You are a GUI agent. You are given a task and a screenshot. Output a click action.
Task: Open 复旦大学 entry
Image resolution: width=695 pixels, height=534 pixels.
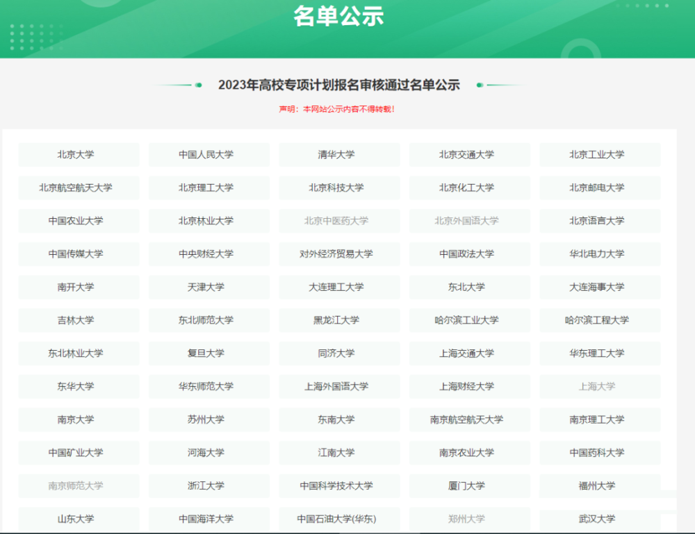pos(209,353)
